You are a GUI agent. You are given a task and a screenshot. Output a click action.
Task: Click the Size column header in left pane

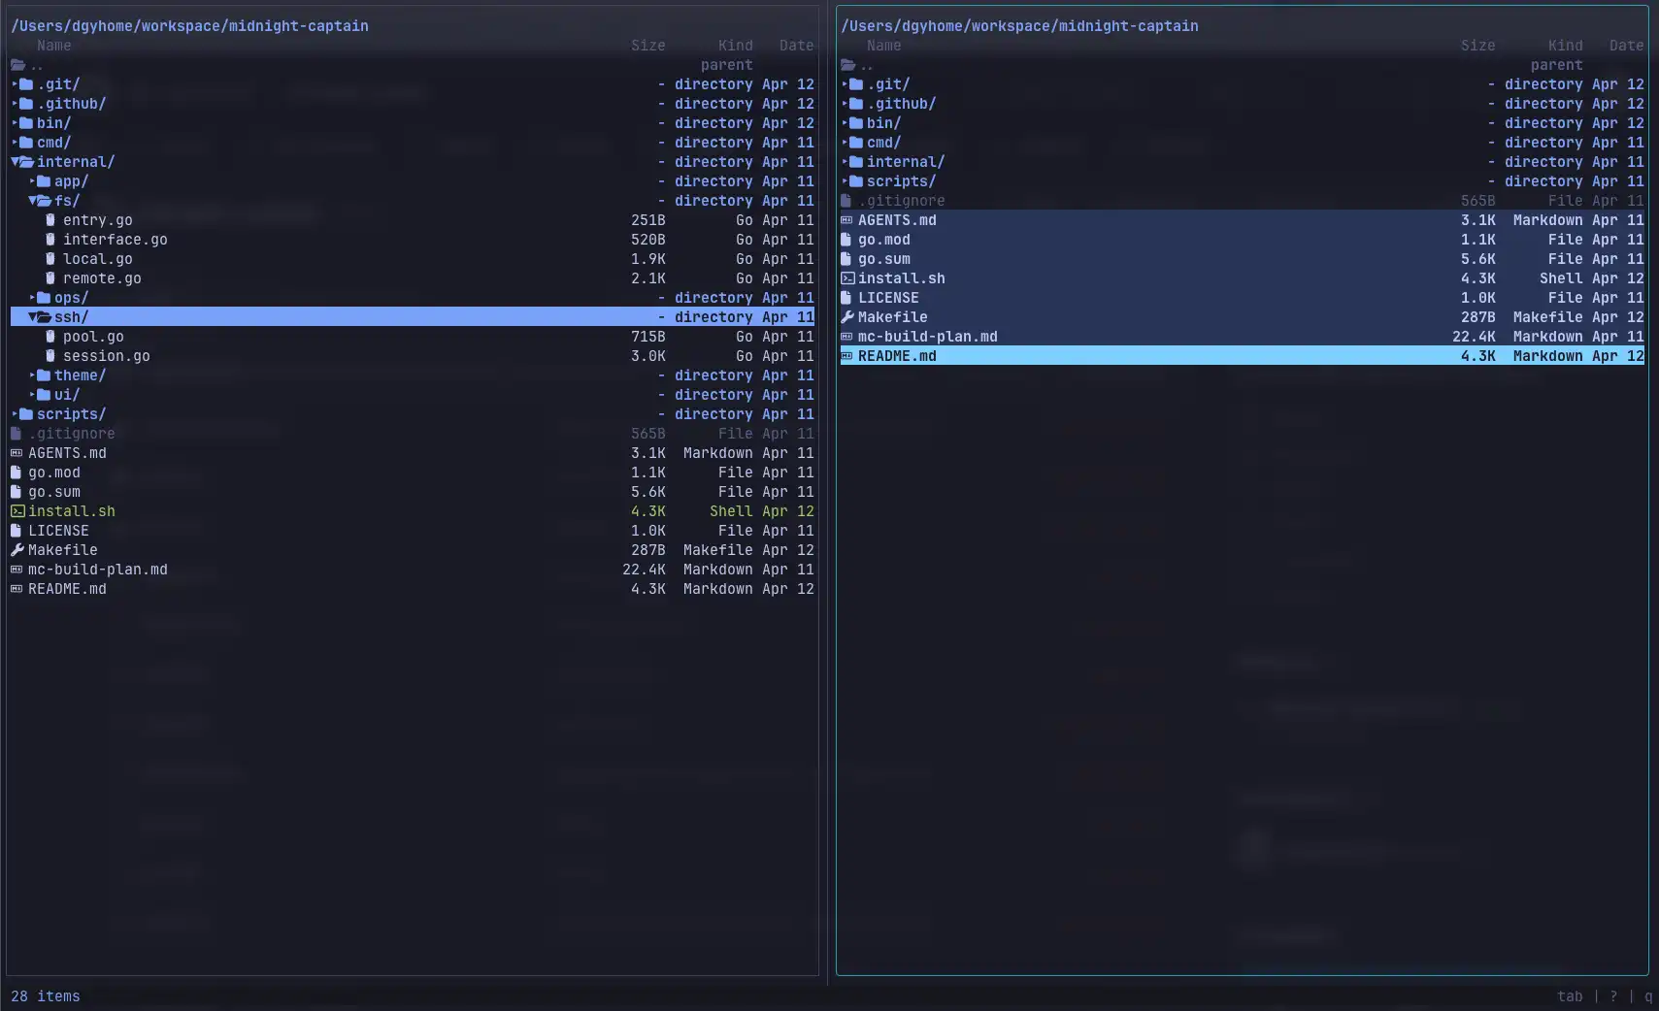click(x=647, y=46)
